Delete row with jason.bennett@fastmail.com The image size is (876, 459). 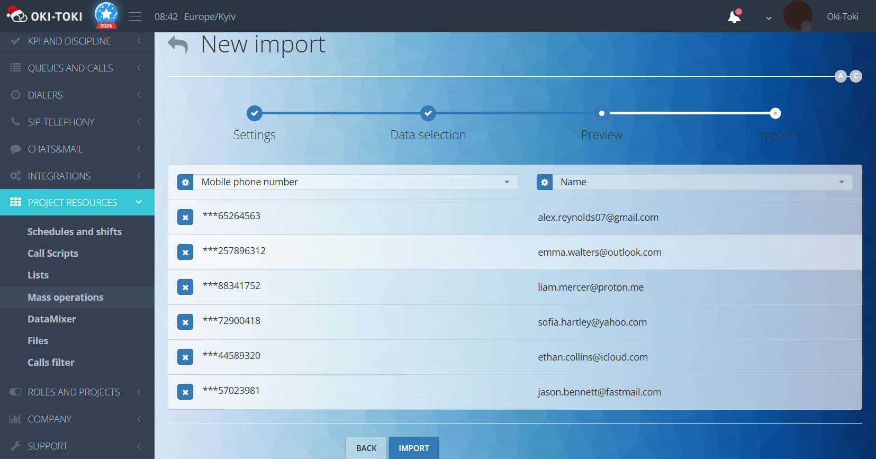click(185, 392)
